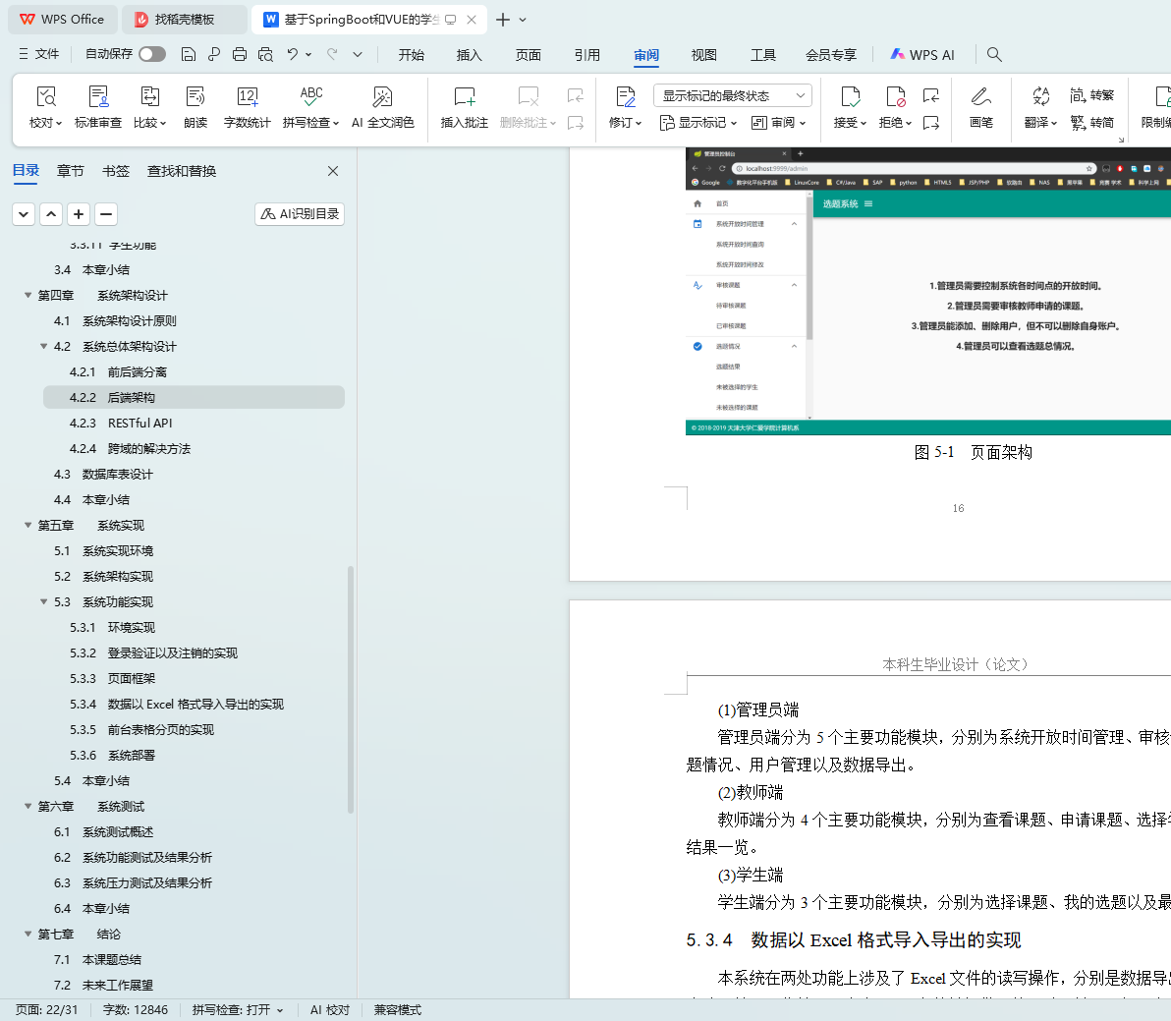The width and height of the screenshot is (1171, 1021).
Task: Click the search magnifier icon in menu bar
Action: pos(994,54)
